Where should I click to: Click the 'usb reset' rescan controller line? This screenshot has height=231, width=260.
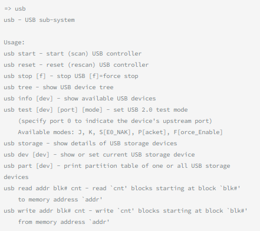click(76, 65)
